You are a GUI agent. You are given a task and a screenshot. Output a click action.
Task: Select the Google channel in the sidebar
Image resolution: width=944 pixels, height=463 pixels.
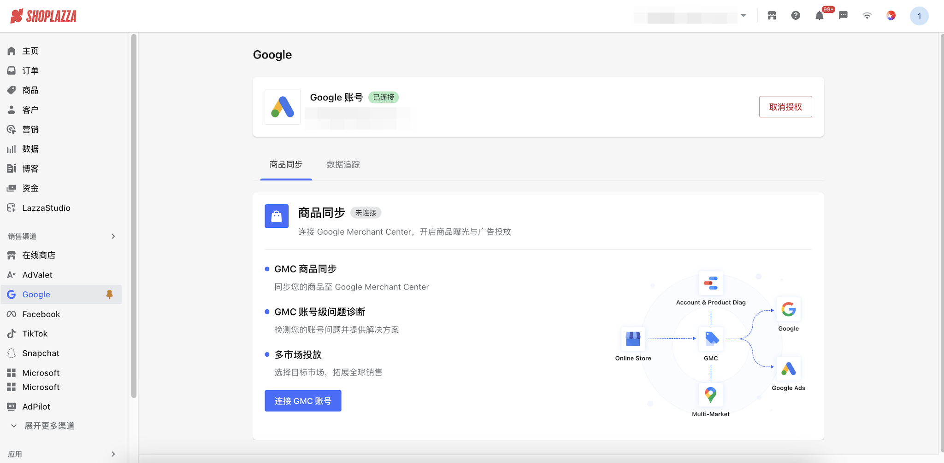coord(61,295)
